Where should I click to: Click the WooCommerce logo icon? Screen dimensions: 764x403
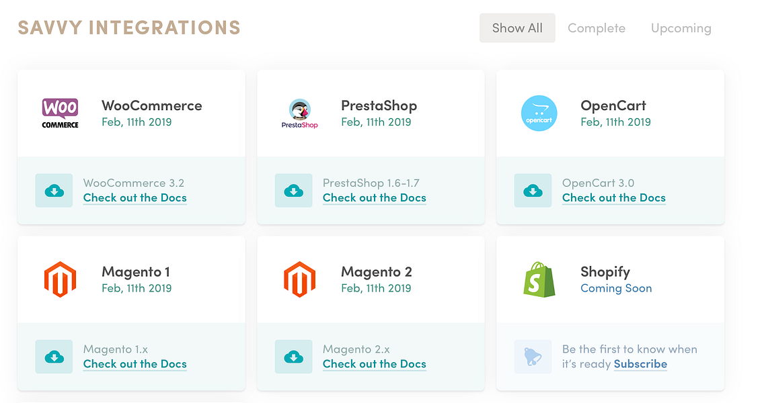[61, 114]
